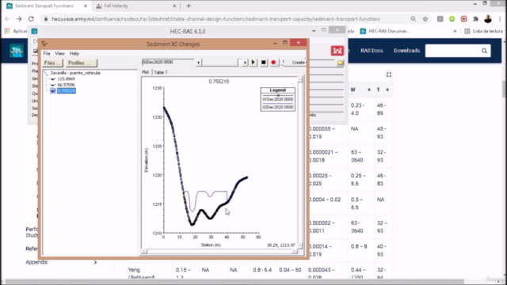Switch to the Plot tab
Image resolution: width=507 pixels, height=285 pixels.
pos(146,72)
